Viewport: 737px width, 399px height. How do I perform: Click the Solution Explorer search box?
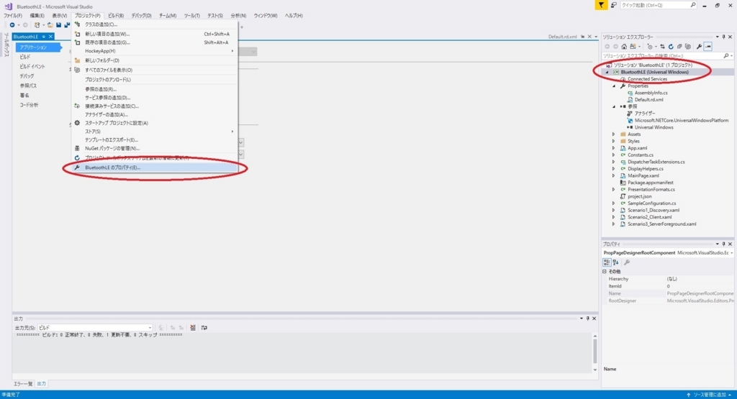point(667,56)
